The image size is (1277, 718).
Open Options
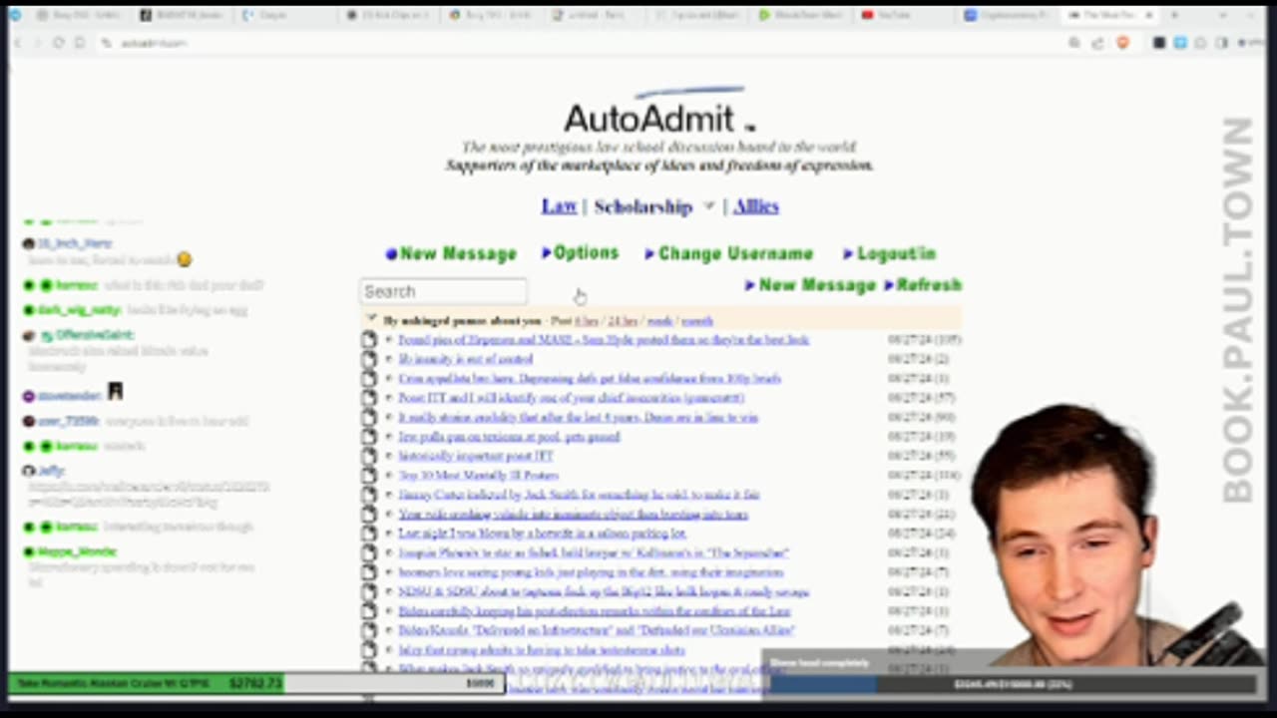click(x=580, y=253)
